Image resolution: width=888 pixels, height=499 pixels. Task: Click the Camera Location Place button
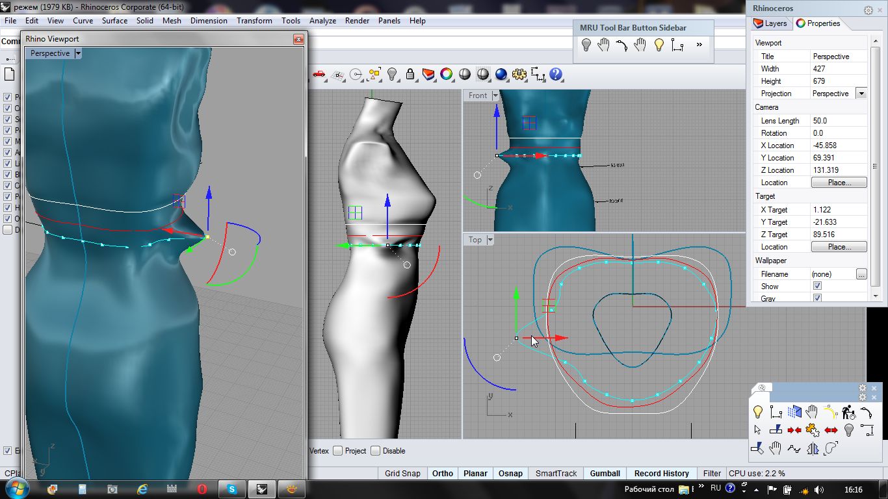(839, 183)
